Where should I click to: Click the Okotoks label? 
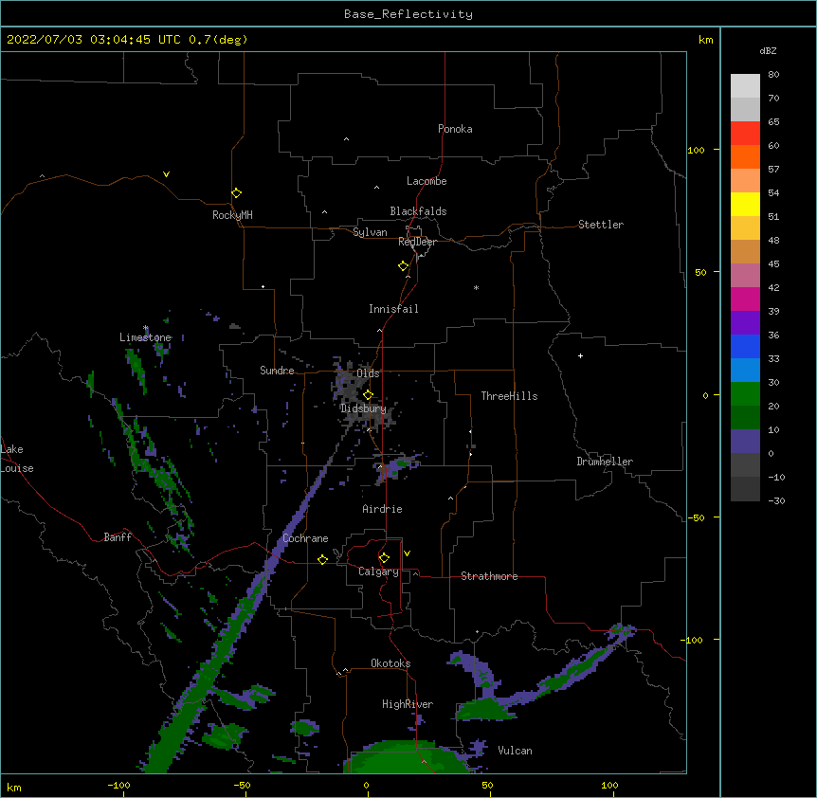click(x=390, y=663)
